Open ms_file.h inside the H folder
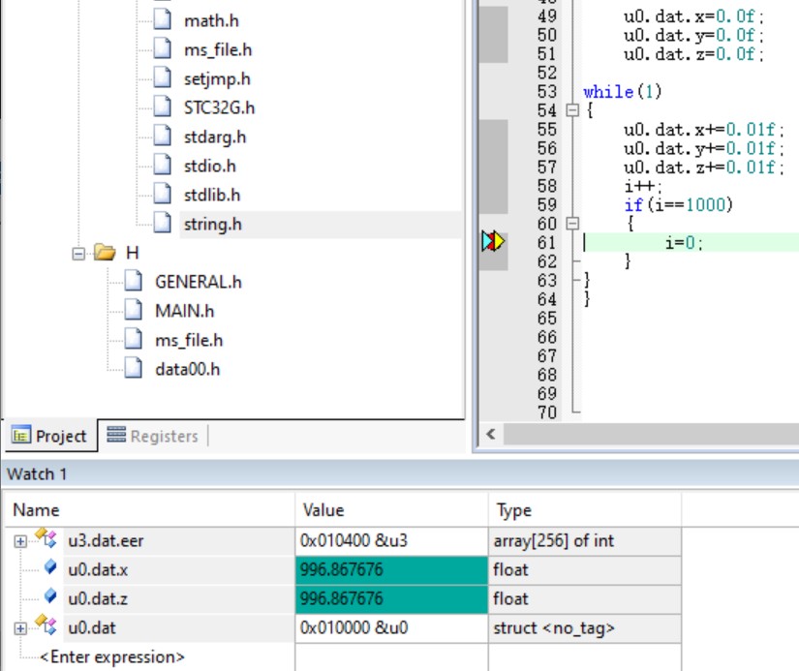The height and width of the screenshot is (671, 799). (189, 340)
